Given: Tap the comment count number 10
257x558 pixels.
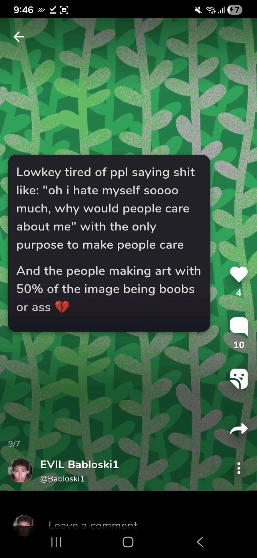Looking at the screenshot, I should point(239,345).
